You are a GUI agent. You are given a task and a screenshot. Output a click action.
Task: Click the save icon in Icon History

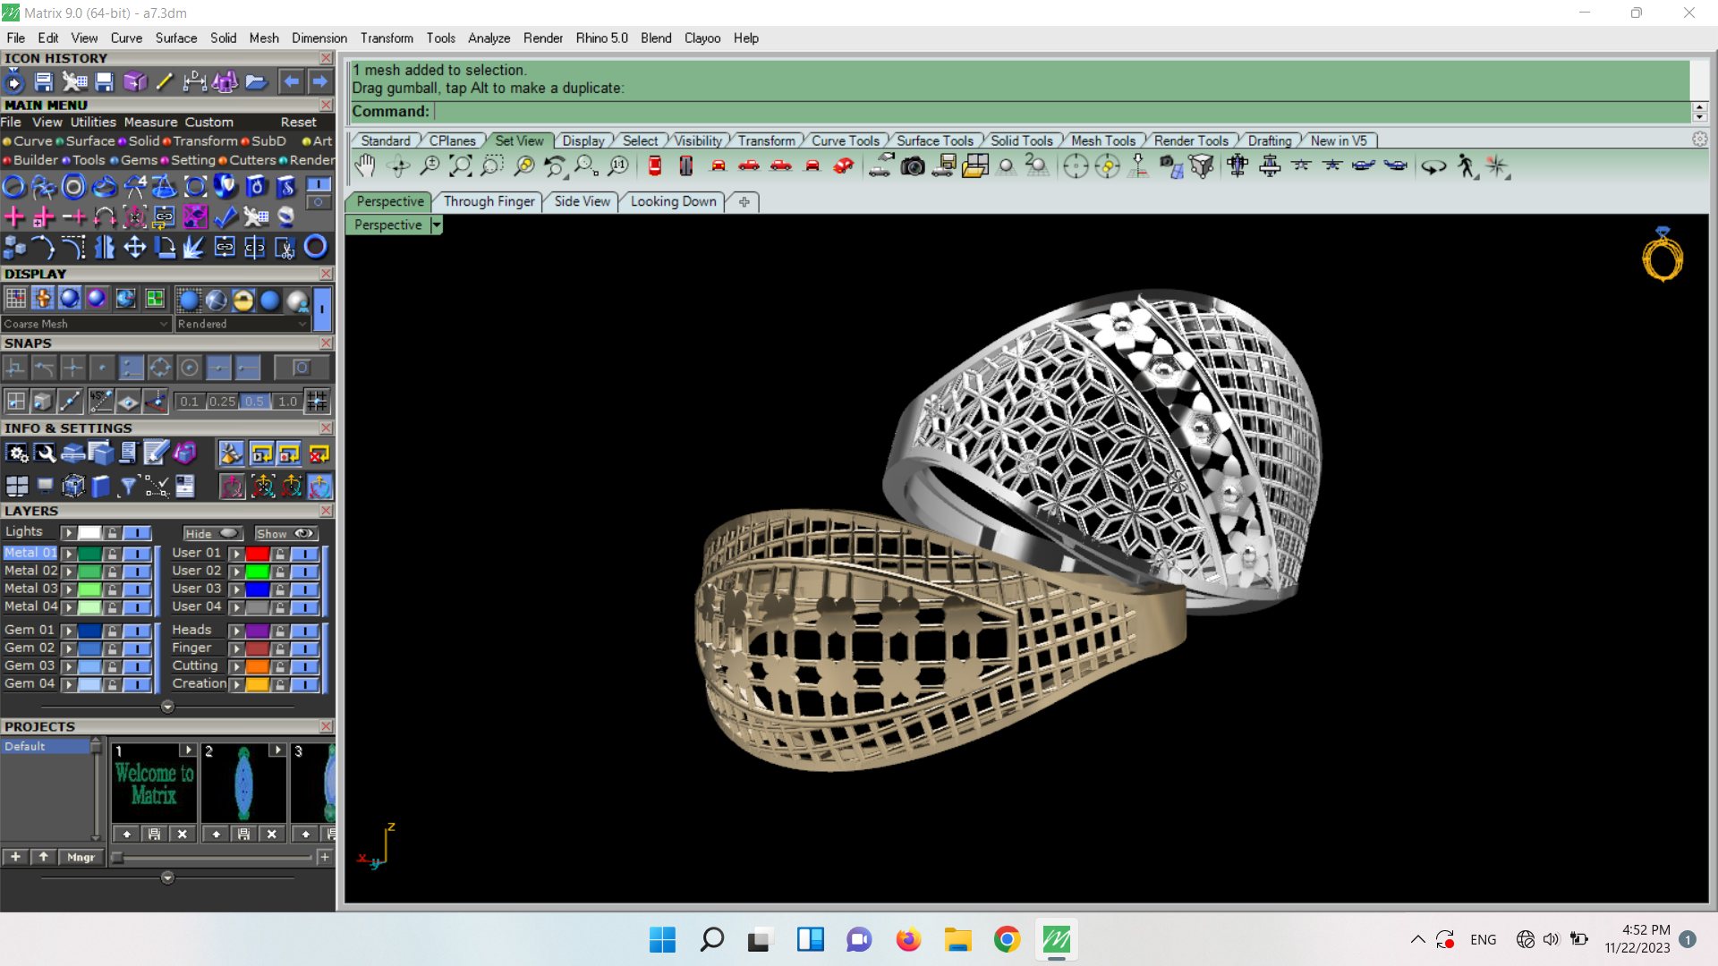(x=43, y=82)
